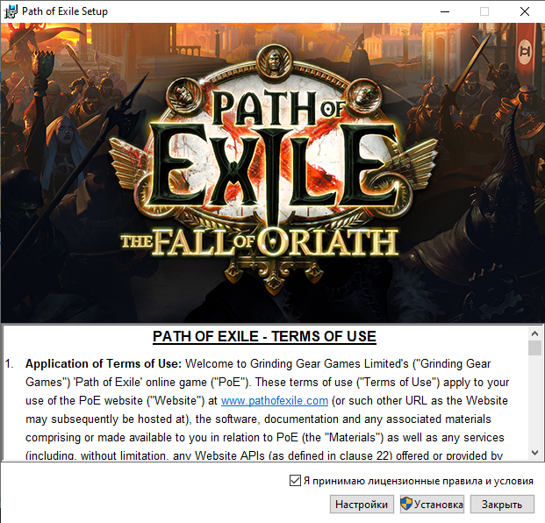Click the terms scrollbar thumb
This screenshot has width=545, height=523.
point(534,347)
